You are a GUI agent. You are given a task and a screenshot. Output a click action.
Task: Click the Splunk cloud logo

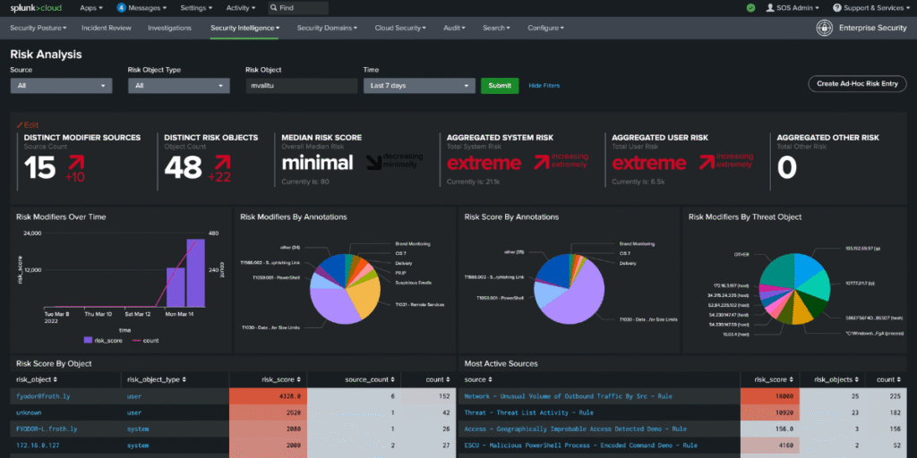coord(36,8)
